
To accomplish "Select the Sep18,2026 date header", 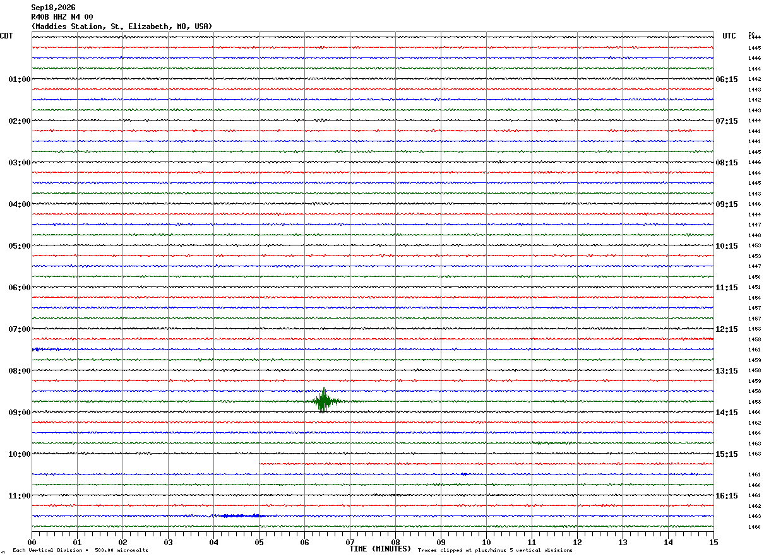I will tap(53, 8).
